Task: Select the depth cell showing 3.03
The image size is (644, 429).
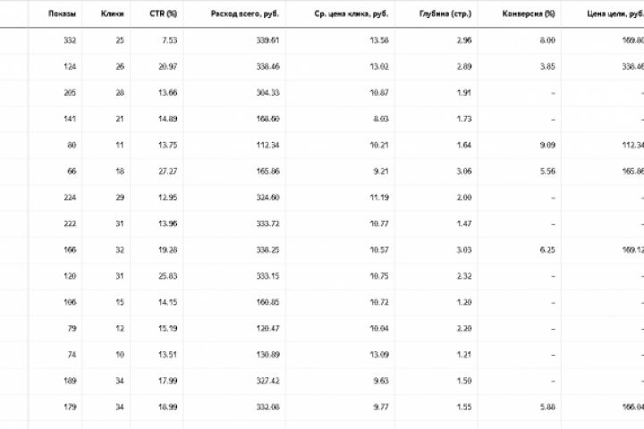Action: tap(463, 249)
